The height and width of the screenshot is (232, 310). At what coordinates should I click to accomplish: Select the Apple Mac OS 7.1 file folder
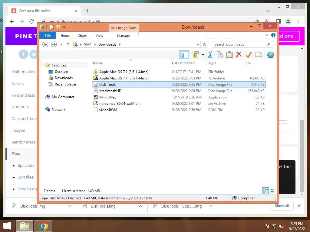pyautogui.click(x=179, y=72)
